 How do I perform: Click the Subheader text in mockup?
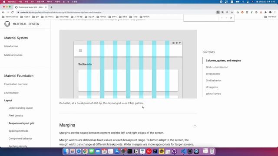85,64
